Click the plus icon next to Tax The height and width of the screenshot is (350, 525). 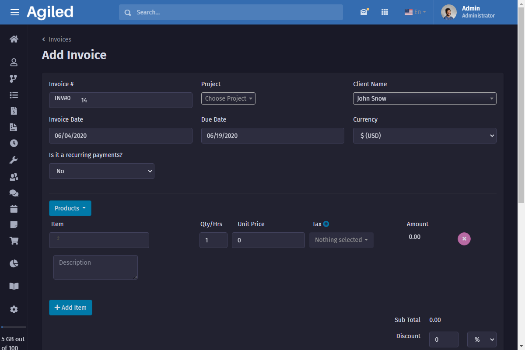click(x=326, y=224)
